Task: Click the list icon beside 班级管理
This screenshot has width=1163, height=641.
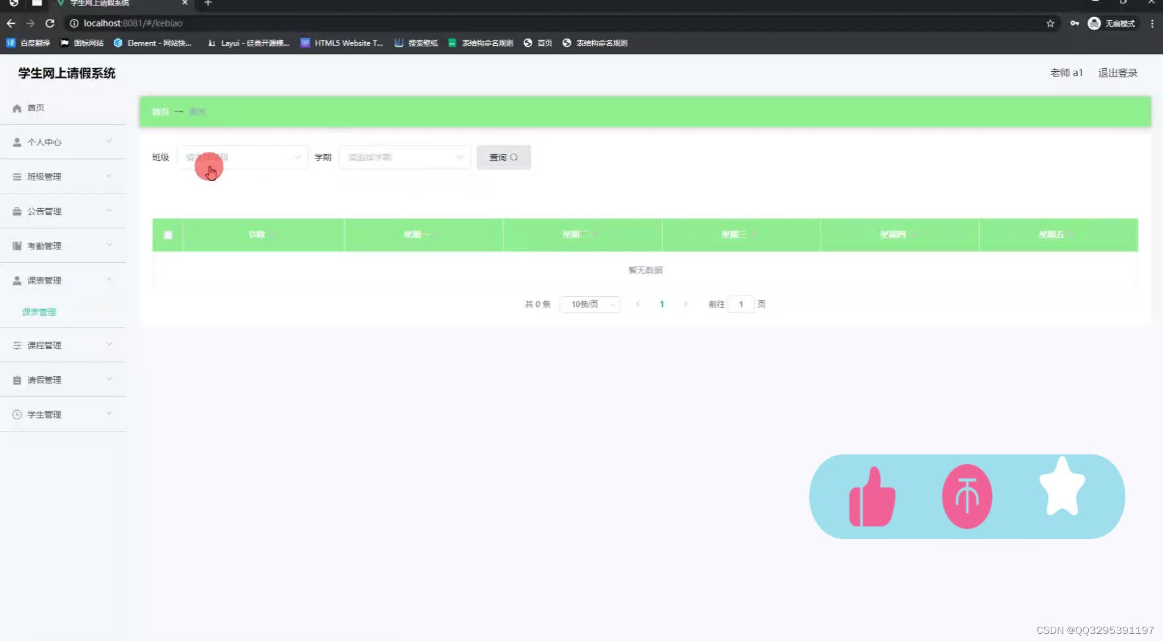Action: click(x=17, y=177)
